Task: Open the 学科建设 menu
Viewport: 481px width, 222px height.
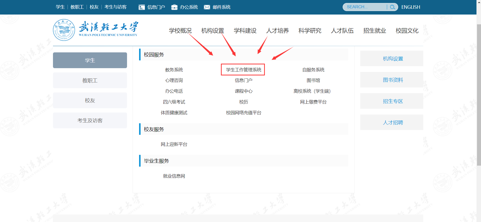Action: click(x=245, y=31)
